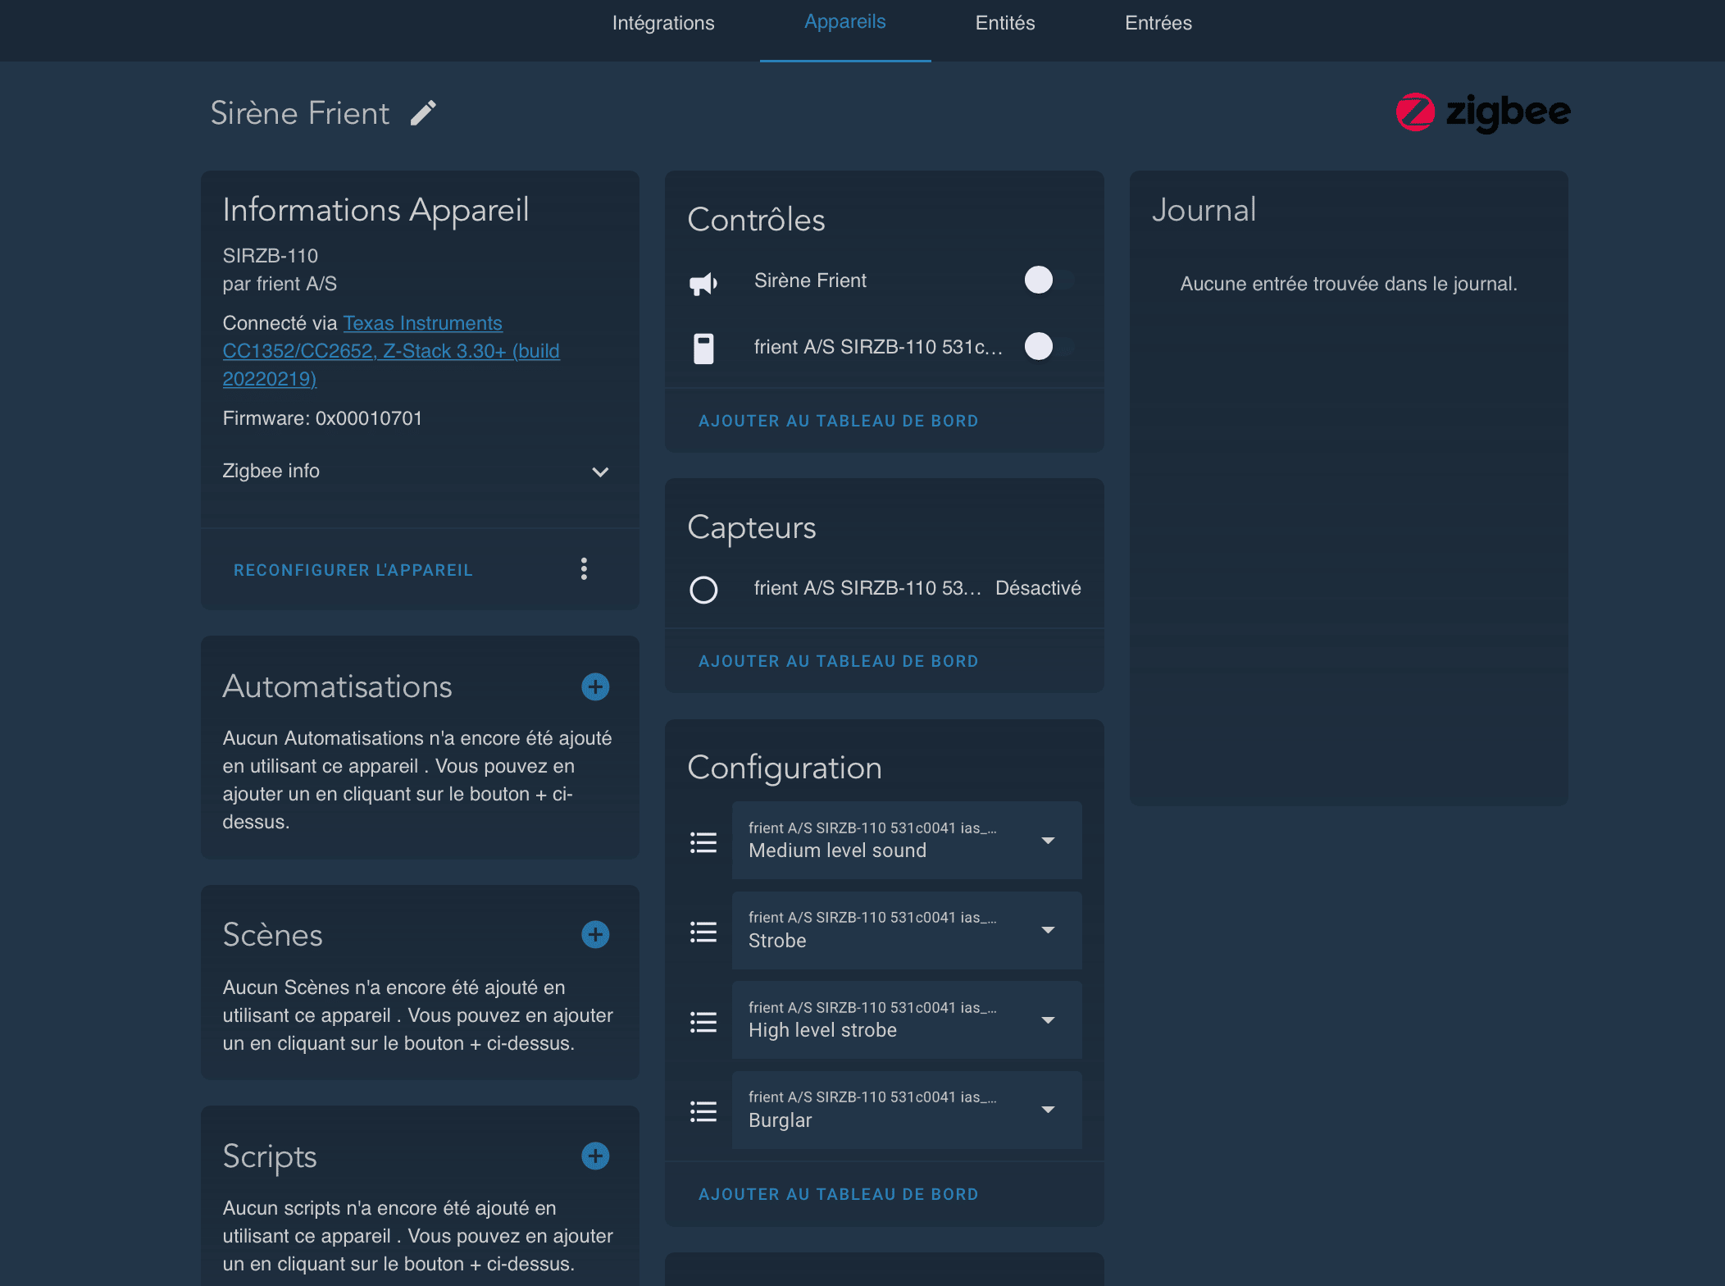Image resolution: width=1725 pixels, height=1286 pixels.
Task: Click the Sirène Frient page title
Action: pyautogui.click(x=299, y=113)
